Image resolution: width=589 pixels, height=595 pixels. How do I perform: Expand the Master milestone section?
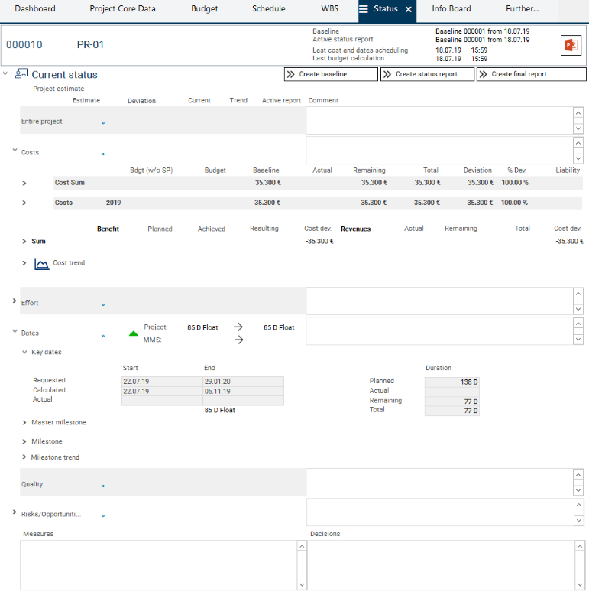(24, 423)
